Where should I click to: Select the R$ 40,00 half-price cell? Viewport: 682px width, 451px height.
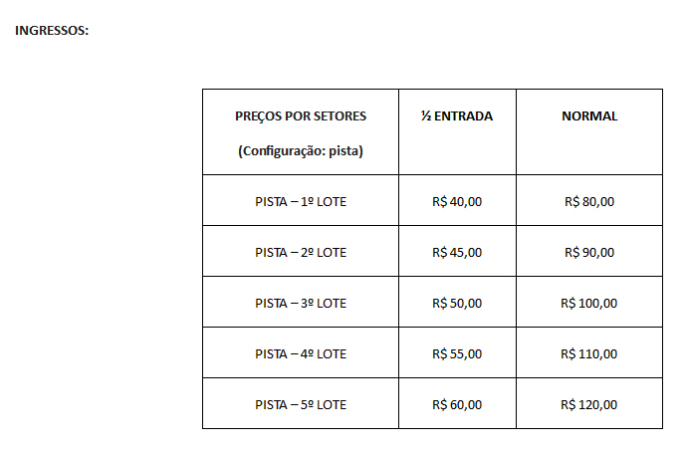(x=457, y=202)
